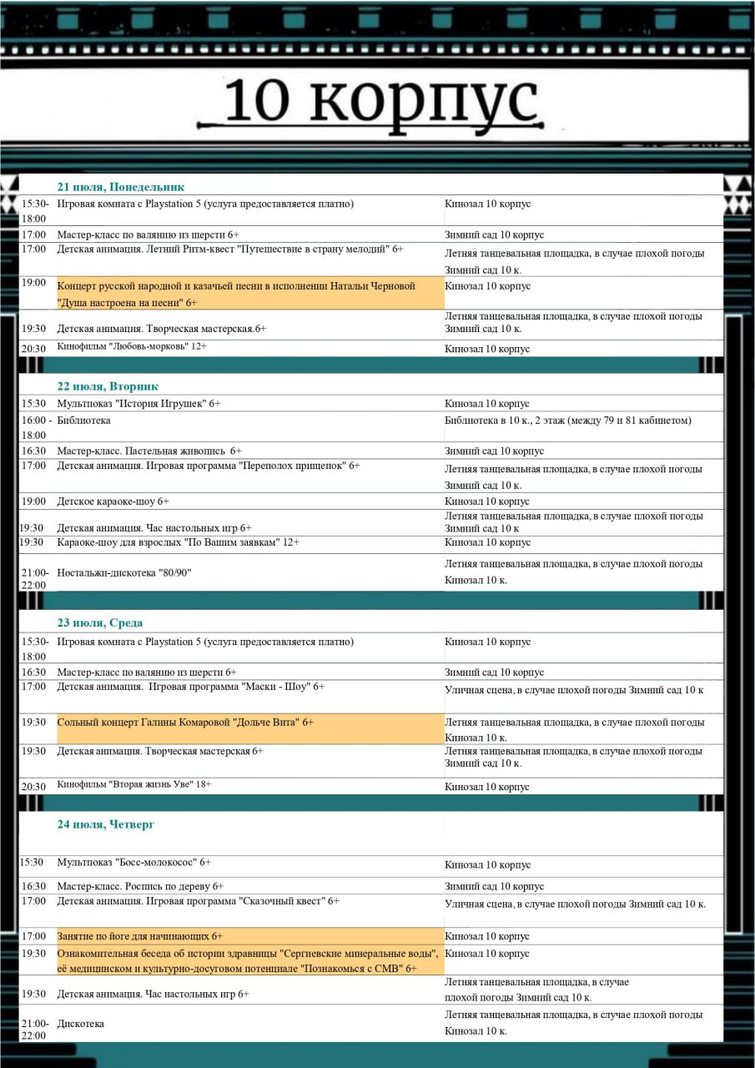Click Thursday's "Дискотека" entry
This screenshot has width=755, height=1068.
tap(81, 1024)
